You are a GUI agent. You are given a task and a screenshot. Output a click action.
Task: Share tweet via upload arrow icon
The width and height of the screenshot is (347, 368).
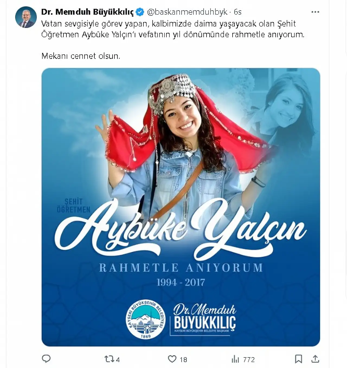coord(315,359)
